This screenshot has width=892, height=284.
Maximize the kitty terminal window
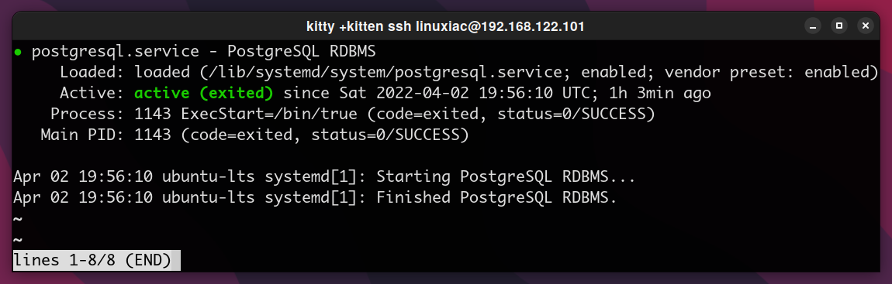click(x=840, y=26)
